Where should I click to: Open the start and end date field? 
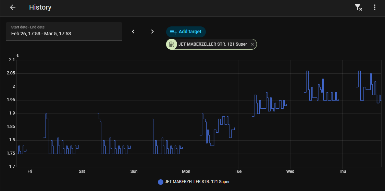pos(64,31)
